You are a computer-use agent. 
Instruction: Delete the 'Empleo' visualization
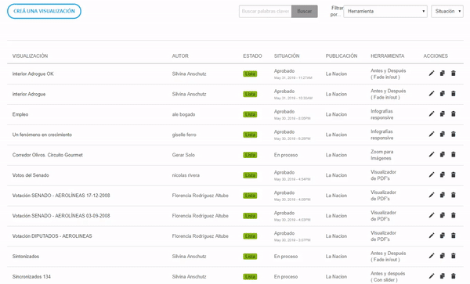[454, 114]
